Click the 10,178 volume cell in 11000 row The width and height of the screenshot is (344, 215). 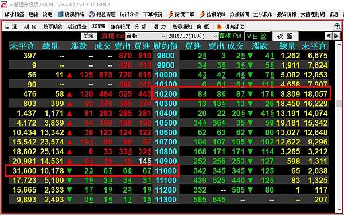click(x=52, y=171)
